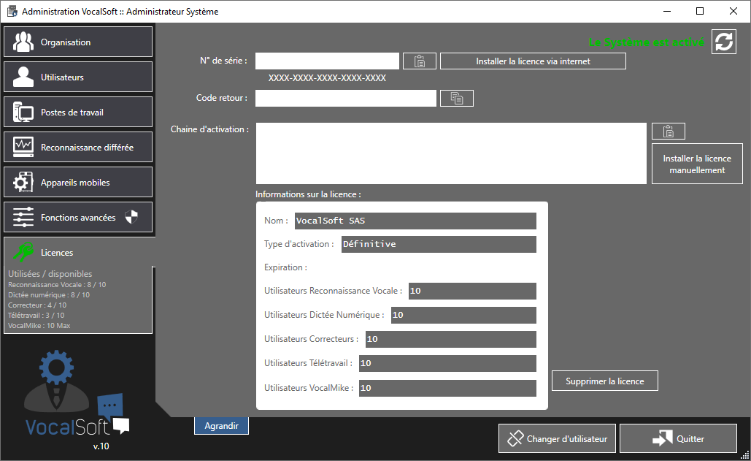Click the Quitter button

click(x=678, y=438)
